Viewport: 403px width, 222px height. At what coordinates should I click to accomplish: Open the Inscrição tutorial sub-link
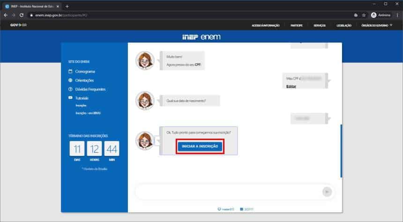click(81, 105)
